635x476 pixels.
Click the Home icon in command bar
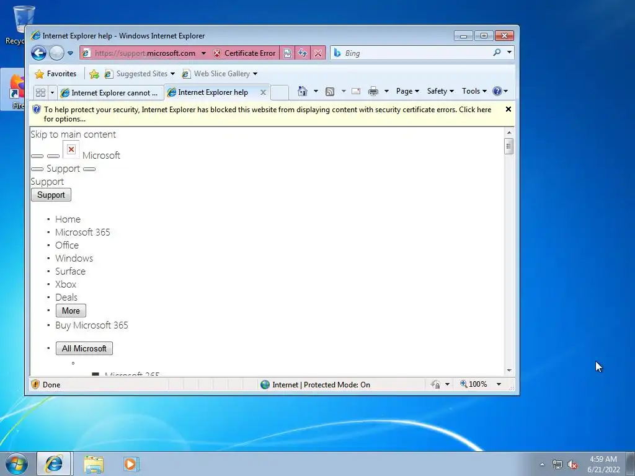point(303,91)
